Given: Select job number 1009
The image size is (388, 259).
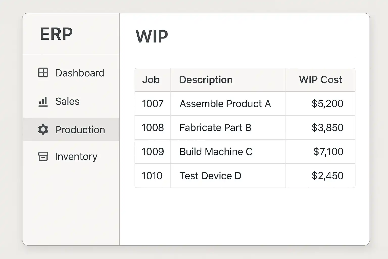Looking at the screenshot, I should (x=153, y=152).
